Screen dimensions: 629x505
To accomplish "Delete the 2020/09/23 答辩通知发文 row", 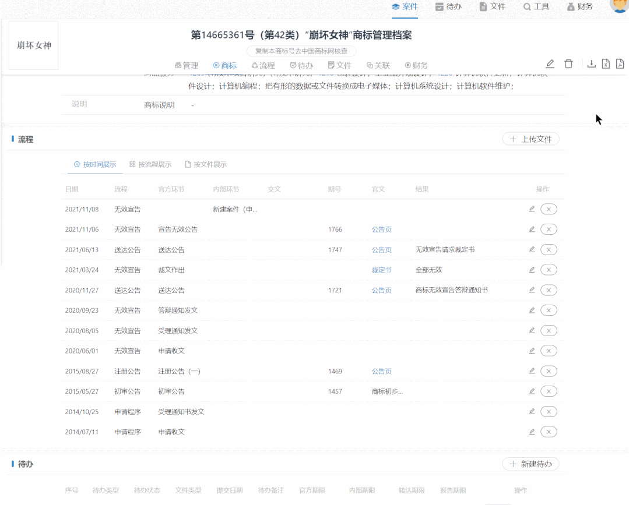I will [549, 310].
